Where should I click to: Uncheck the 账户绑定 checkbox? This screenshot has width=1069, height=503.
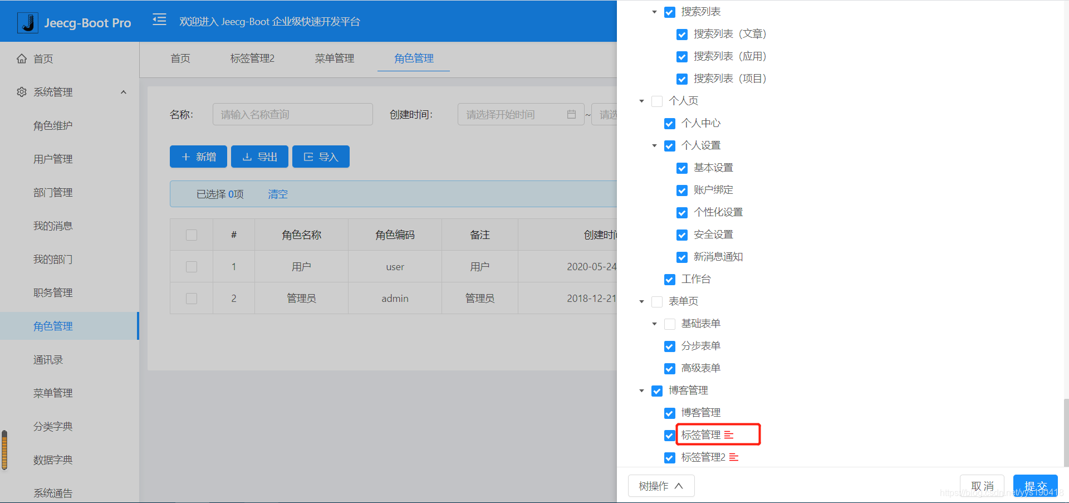click(682, 191)
